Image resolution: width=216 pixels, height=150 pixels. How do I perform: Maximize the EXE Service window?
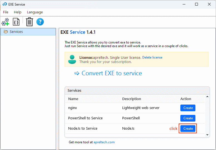(197, 4)
